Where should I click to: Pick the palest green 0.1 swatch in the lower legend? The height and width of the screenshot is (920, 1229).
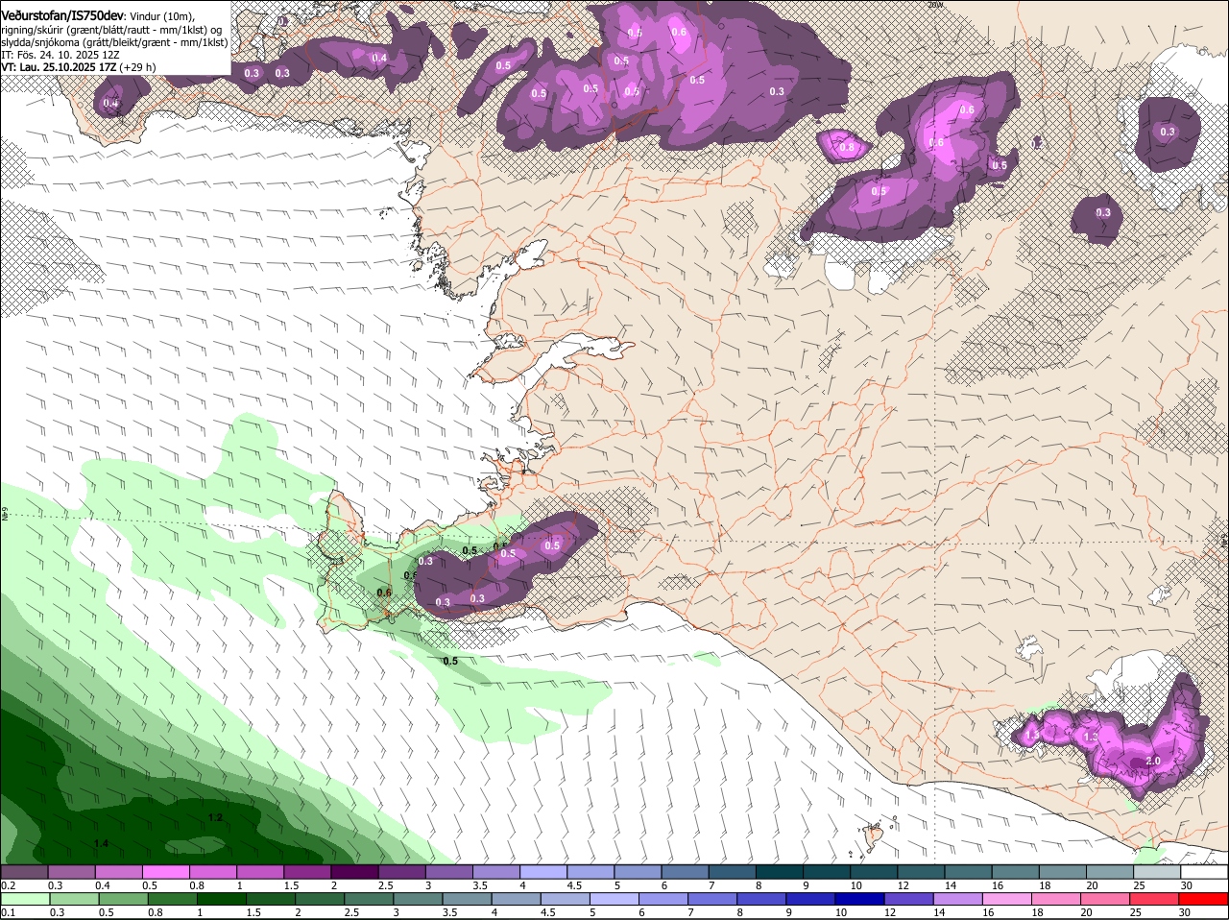tap(24, 899)
